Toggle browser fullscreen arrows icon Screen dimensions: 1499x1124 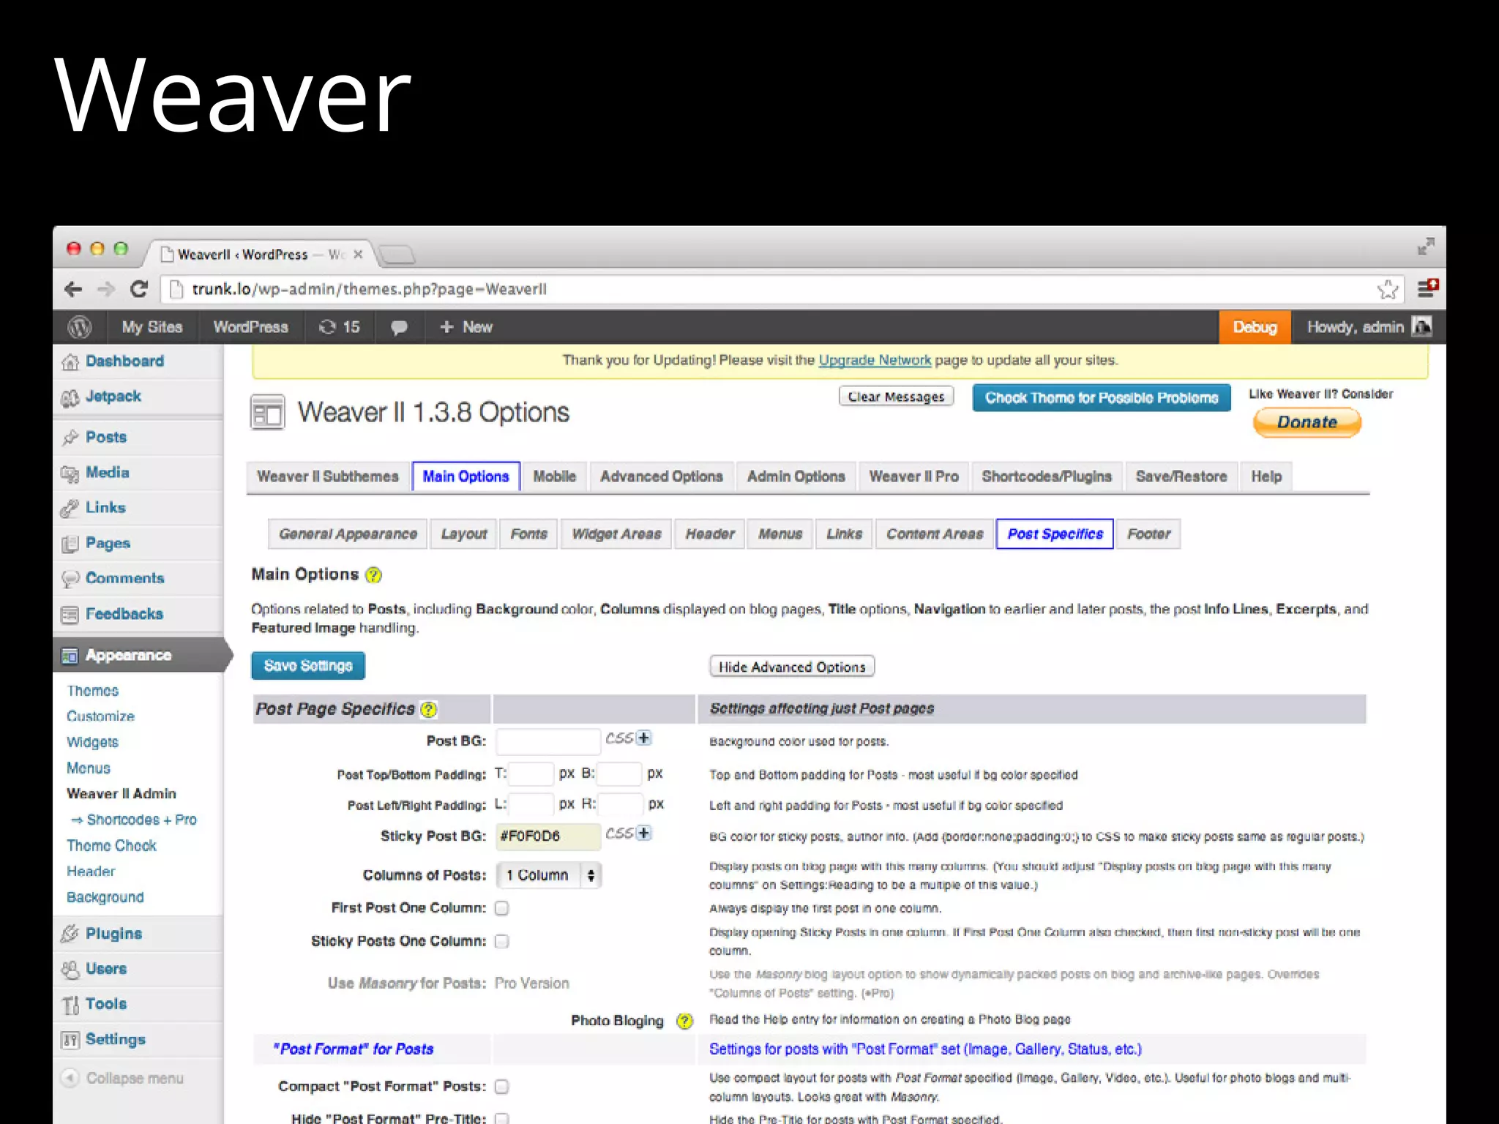tap(1425, 247)
